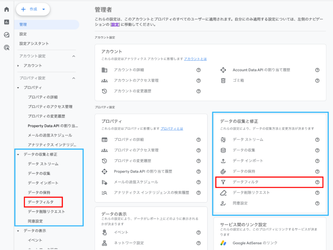This screenshot has width=333, height=250.
Task: Click the Explore compass icon in left rail
Action: [7, 35]
